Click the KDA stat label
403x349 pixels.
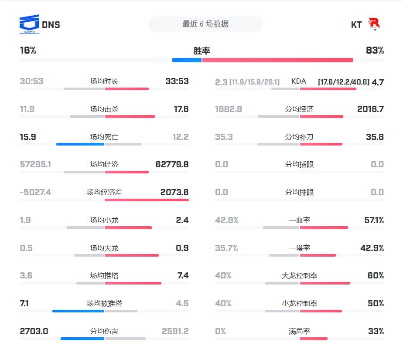tap(299, 81)
